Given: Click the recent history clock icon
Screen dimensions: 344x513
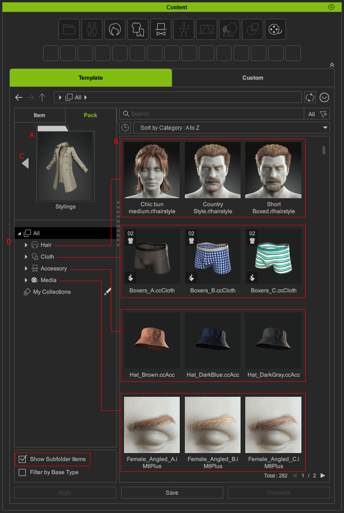Looking at the screenshot, I should click(x=125, y=128).
